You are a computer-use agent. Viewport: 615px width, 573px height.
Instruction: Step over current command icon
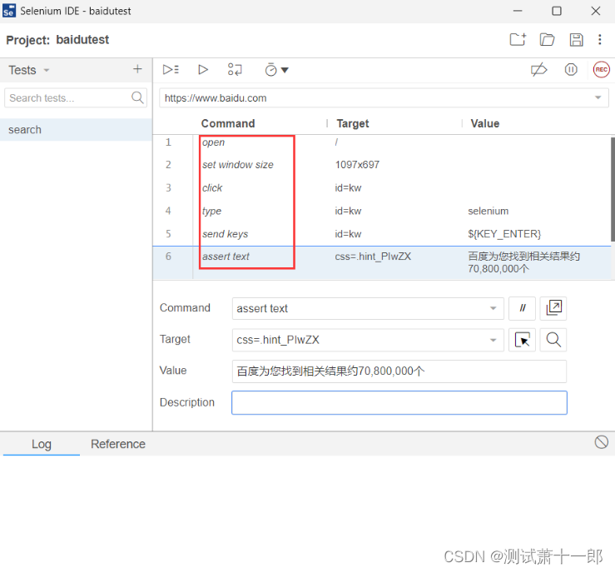point(235,69)
